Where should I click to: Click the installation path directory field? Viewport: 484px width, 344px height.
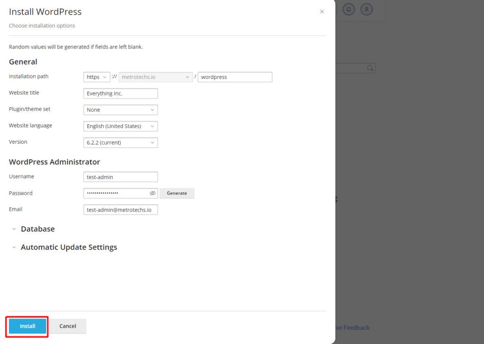[234, 77]
